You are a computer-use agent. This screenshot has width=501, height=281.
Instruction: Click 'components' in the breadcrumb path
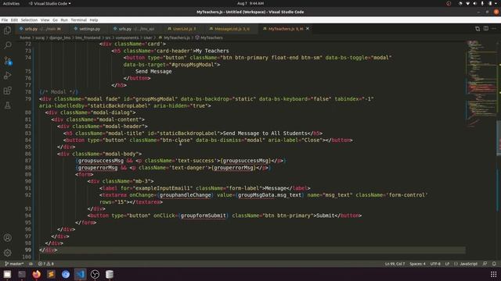127,37
